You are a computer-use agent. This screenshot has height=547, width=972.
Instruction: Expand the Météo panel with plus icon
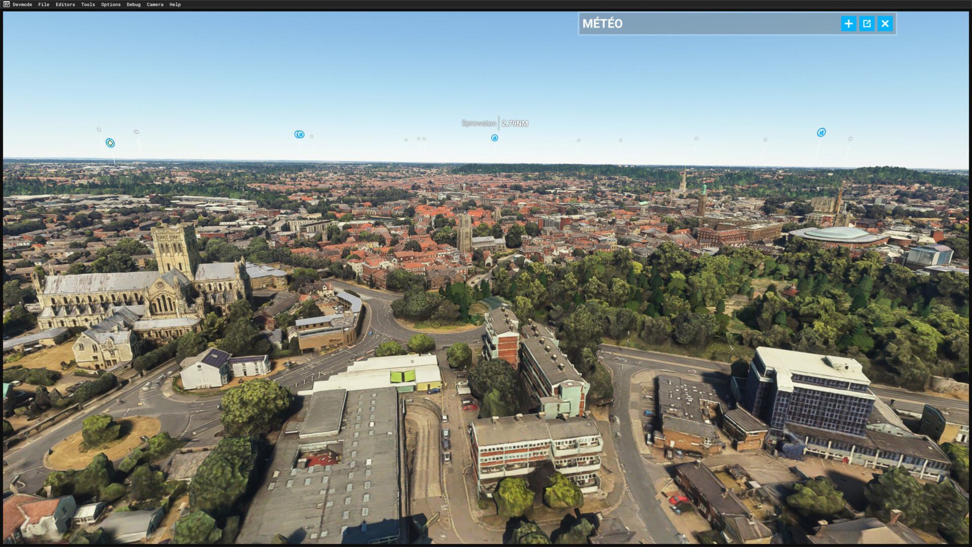848,24
